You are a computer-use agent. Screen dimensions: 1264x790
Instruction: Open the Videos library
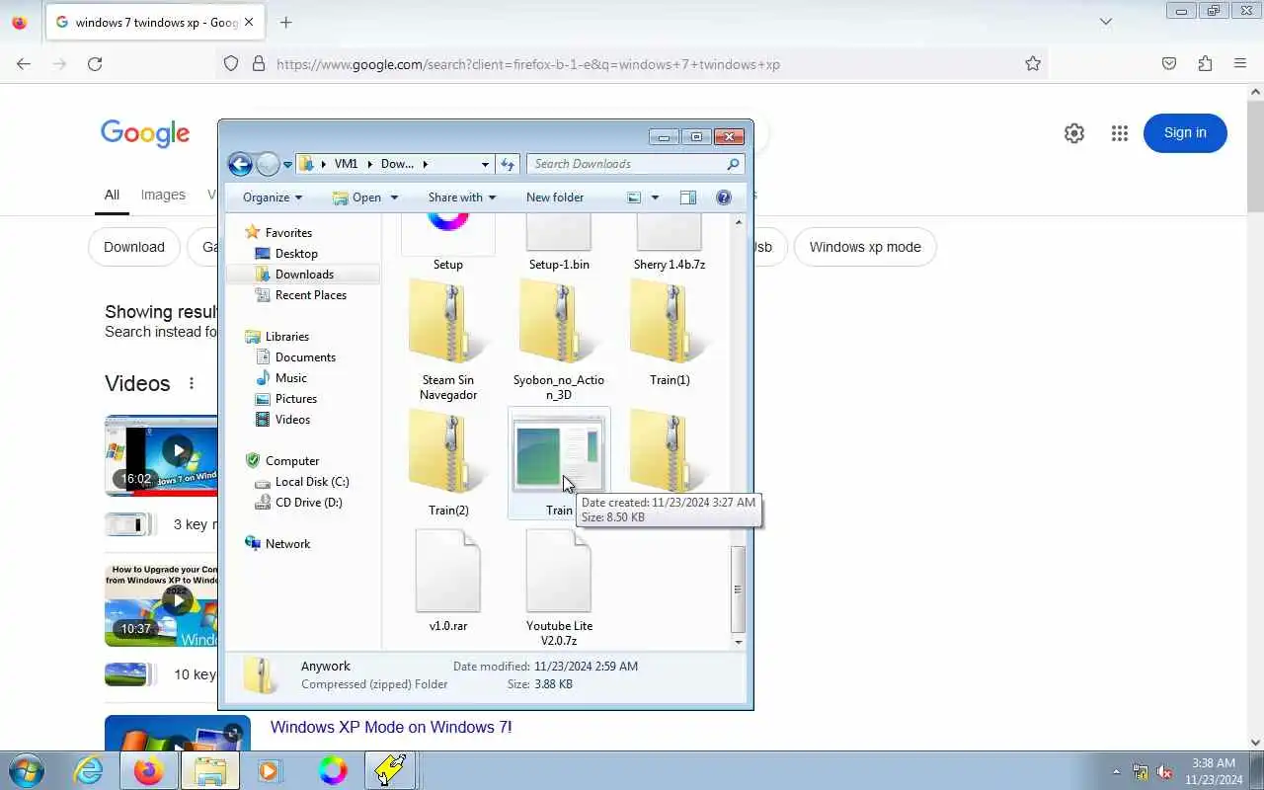tap(292, 420)
